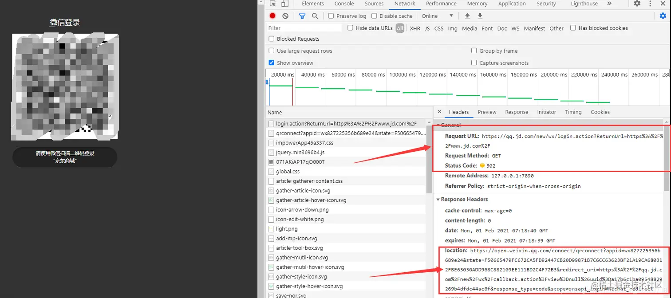Show more DevTools tabs chevron
671x298 pixels.
[x=609, y=4]
